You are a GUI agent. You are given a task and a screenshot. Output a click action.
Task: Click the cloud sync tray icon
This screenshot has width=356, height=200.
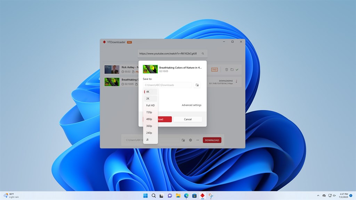pyautogui.click(x=324, y=195)
